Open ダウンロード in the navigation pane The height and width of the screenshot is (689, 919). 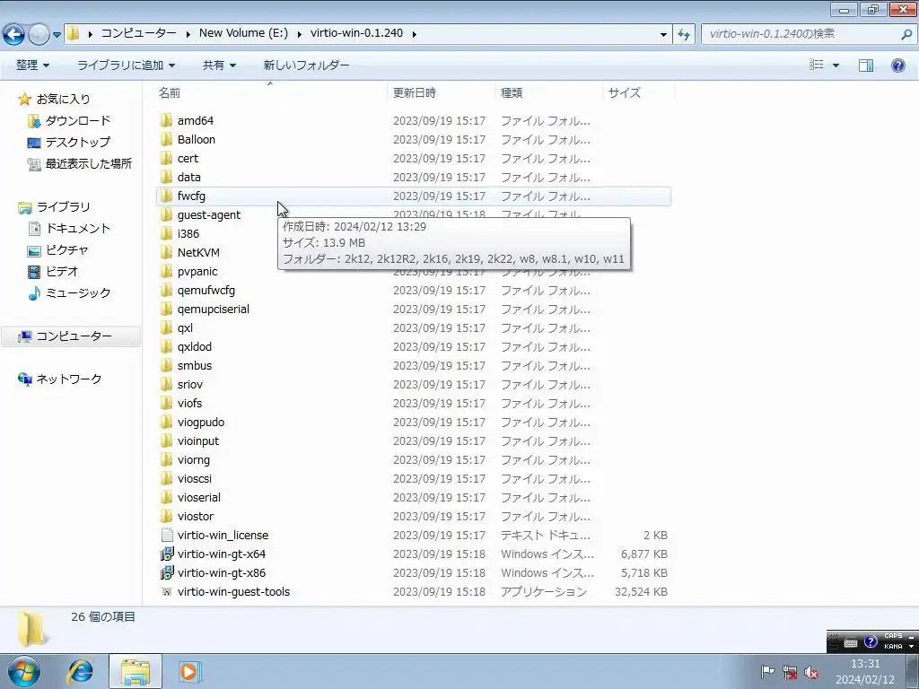tap(78, 121)
